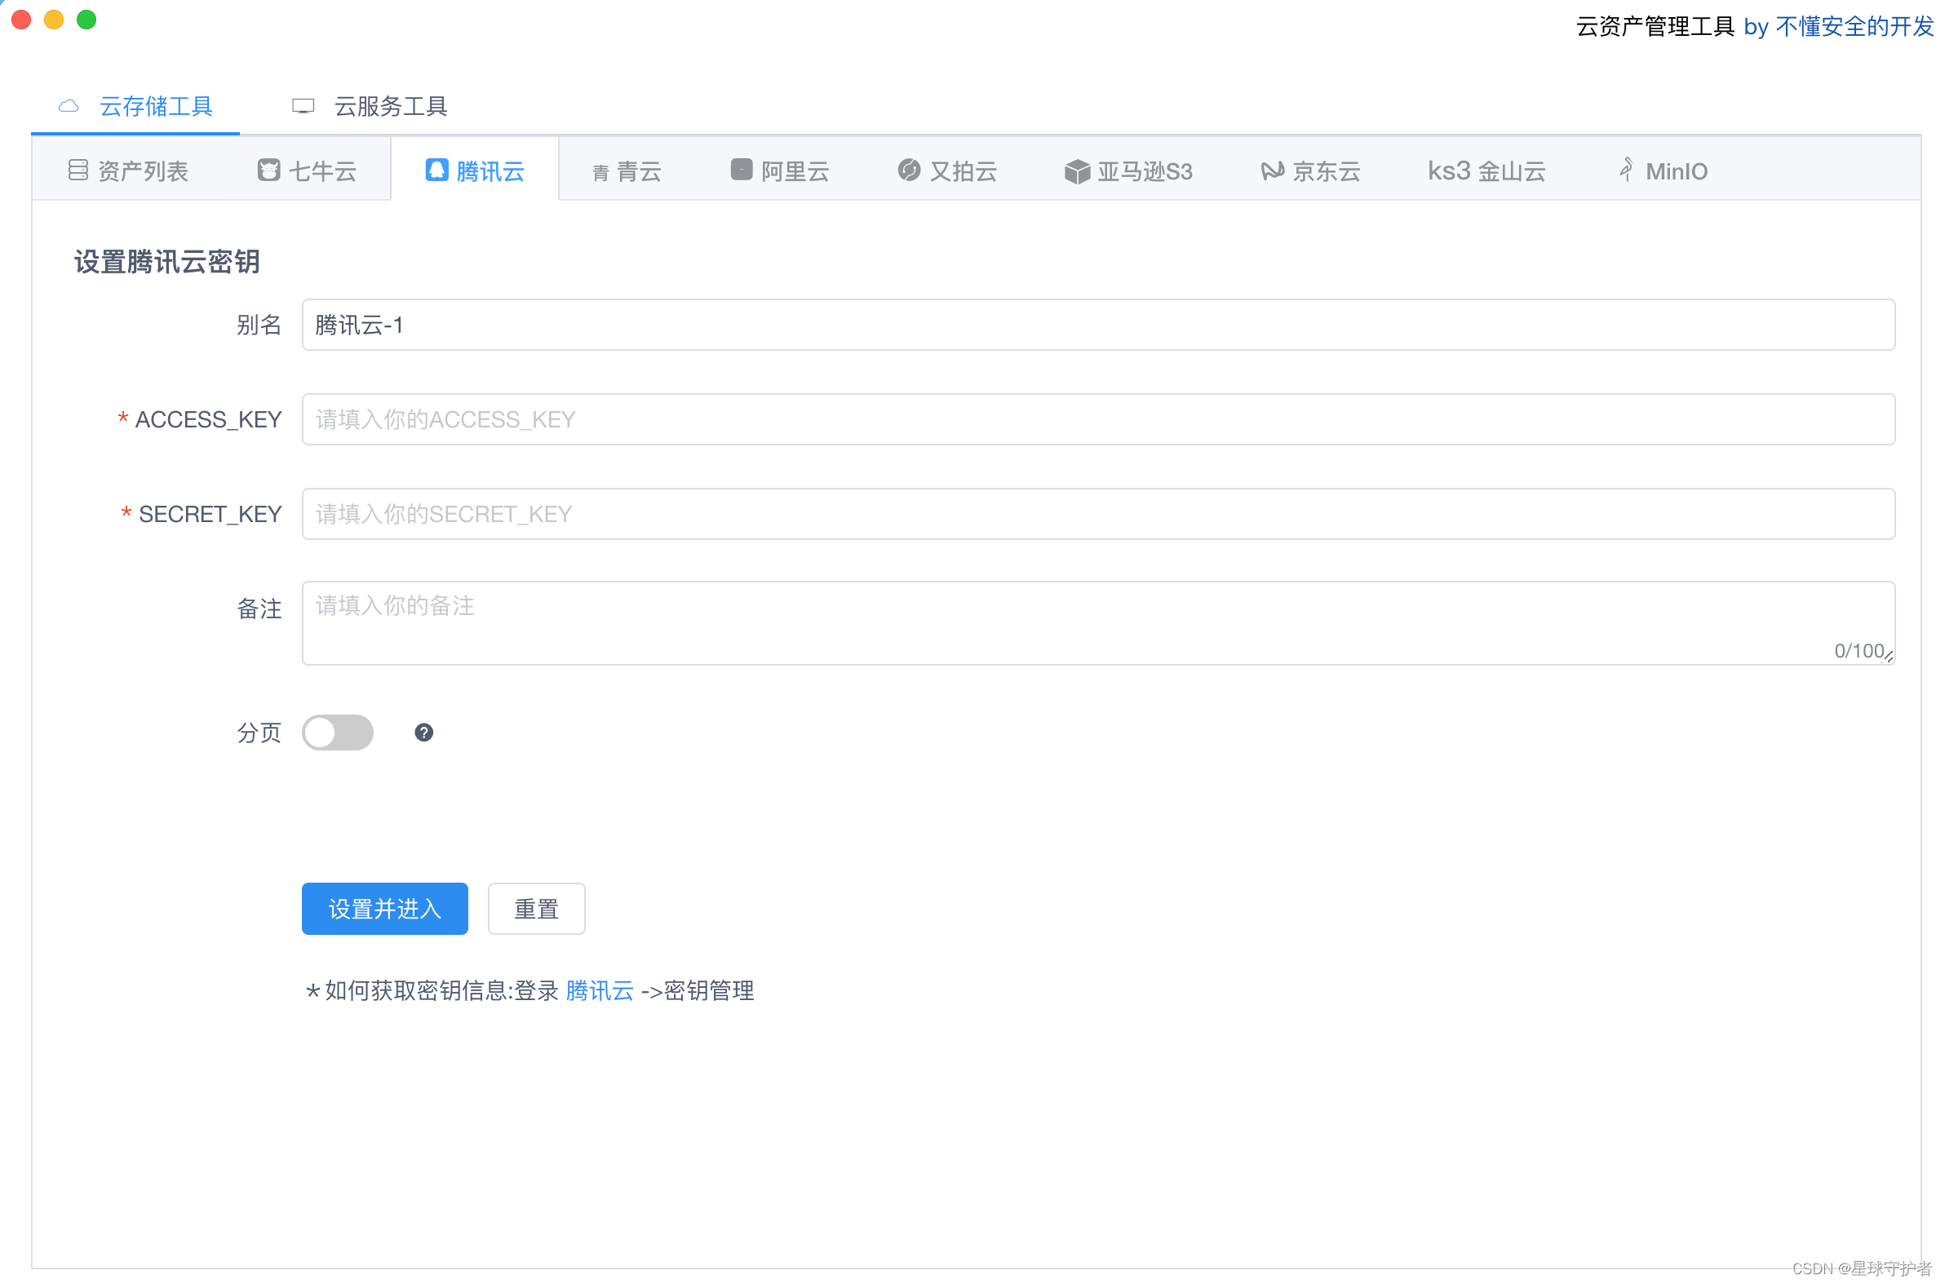Image resolution: width=1945 pixels, height=1284 pixels.
Task: Open the 腾讯云 link for key management
Action: coord(600,991)
